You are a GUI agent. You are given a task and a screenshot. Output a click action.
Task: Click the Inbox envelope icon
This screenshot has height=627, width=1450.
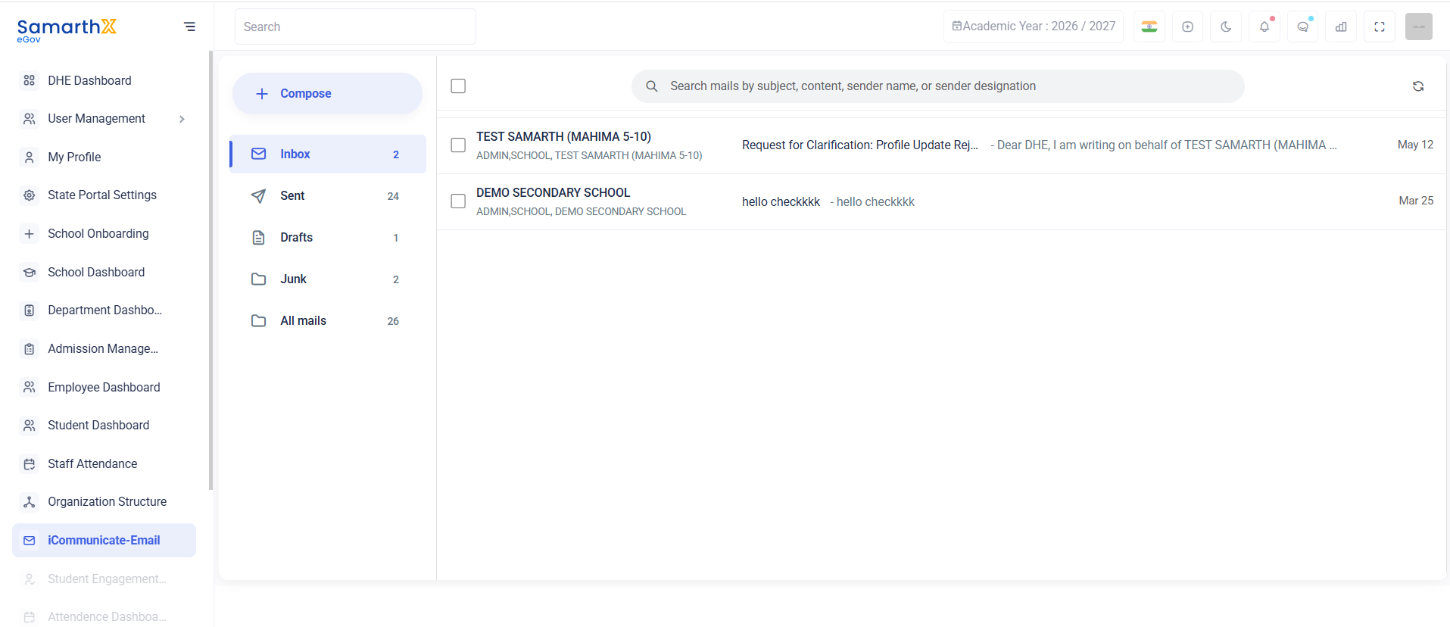(x=258, y=154)
